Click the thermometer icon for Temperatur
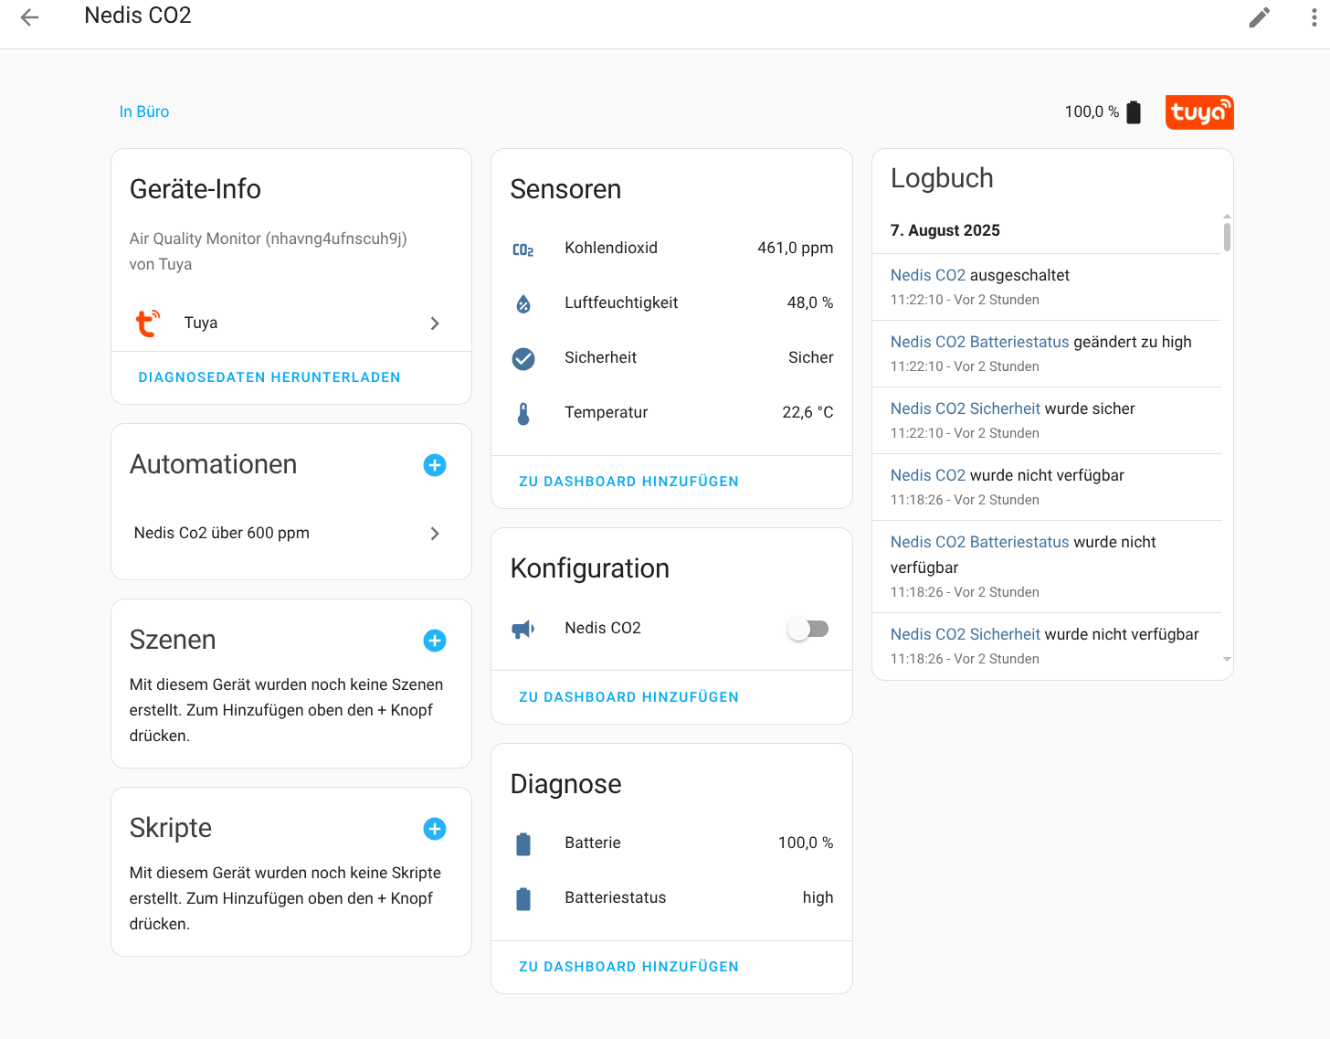1330x1039 pixels. pyautogui.click(x=523, y=414)
